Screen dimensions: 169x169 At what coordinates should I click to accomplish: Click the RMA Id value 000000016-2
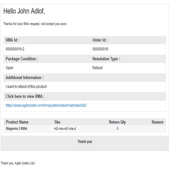15,49
